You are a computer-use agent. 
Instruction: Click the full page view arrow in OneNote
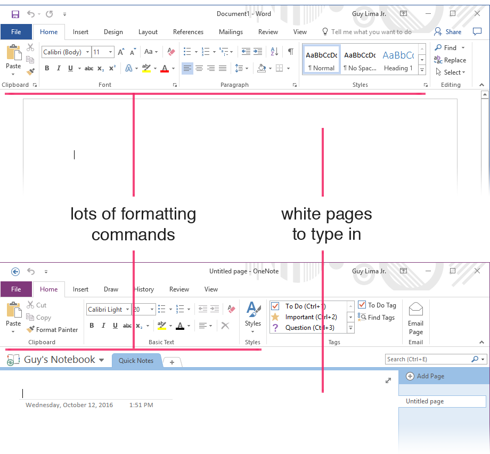pos(388,380)
